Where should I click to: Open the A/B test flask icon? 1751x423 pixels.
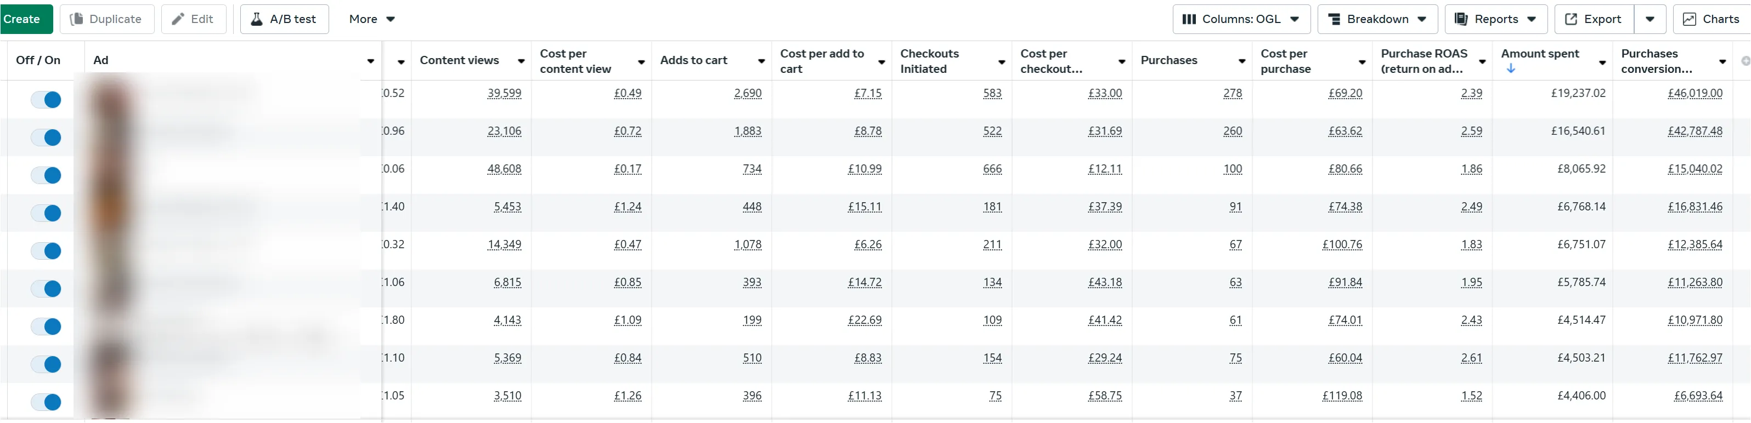point(257,19)
